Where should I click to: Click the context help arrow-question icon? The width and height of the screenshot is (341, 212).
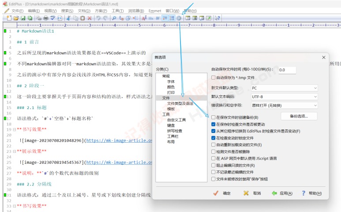point(217,18)
